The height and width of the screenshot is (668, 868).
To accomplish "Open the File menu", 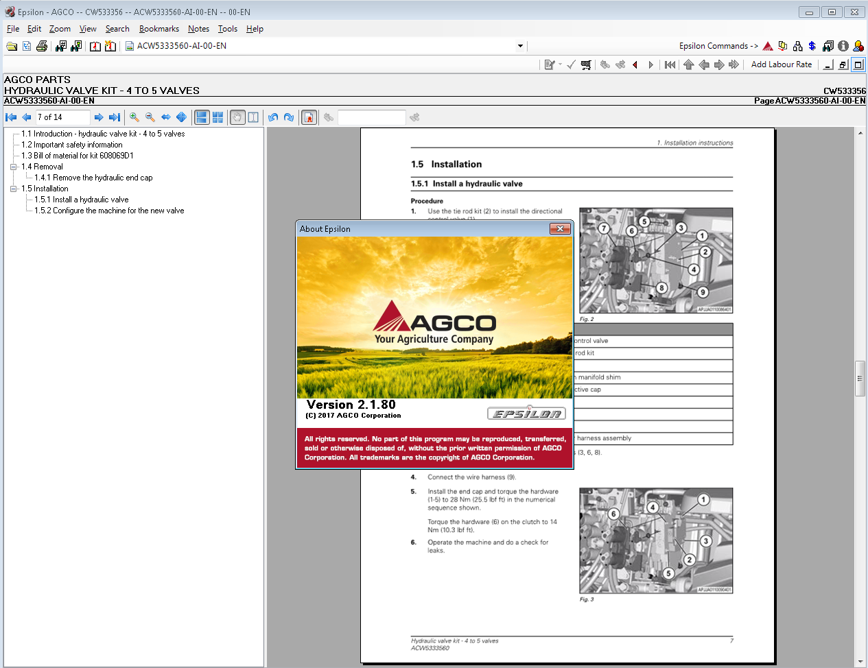I will tap(13, 29).
